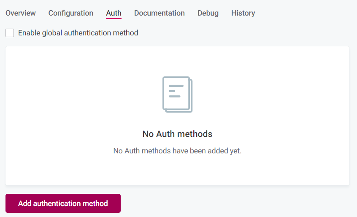
Task: Select the Auth tab
Action: coord(114,13)
